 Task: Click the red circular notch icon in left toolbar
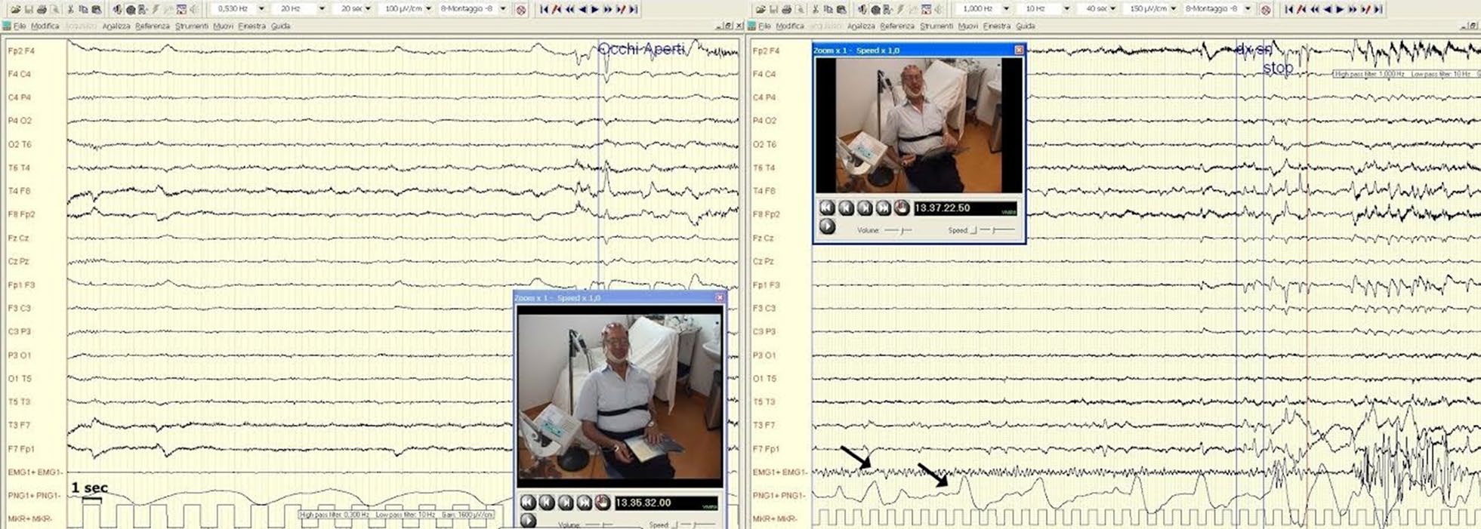520,9
